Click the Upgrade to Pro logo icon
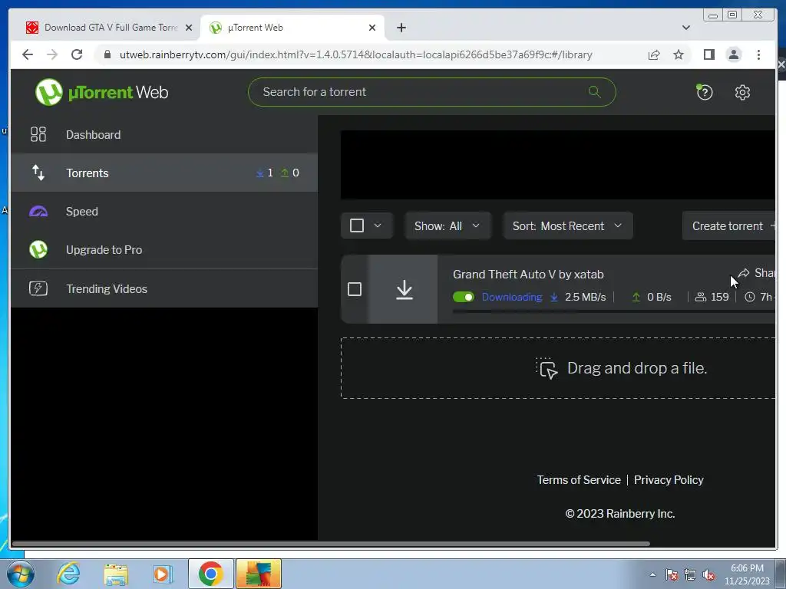 [38, 249]
